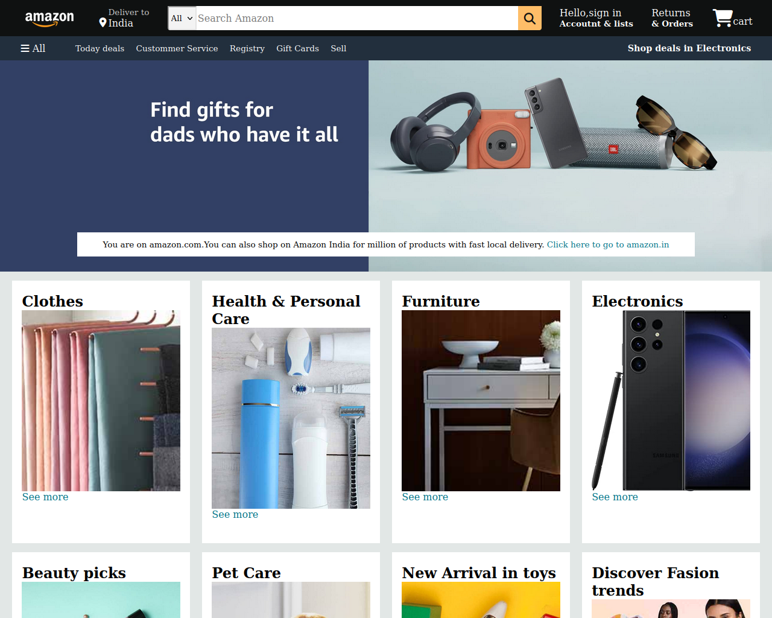Open the Furniture desk thumbnail
Image resolution: width=772 pixels, height=618 pixels.
pyautogui.click(x=481, y=401)
